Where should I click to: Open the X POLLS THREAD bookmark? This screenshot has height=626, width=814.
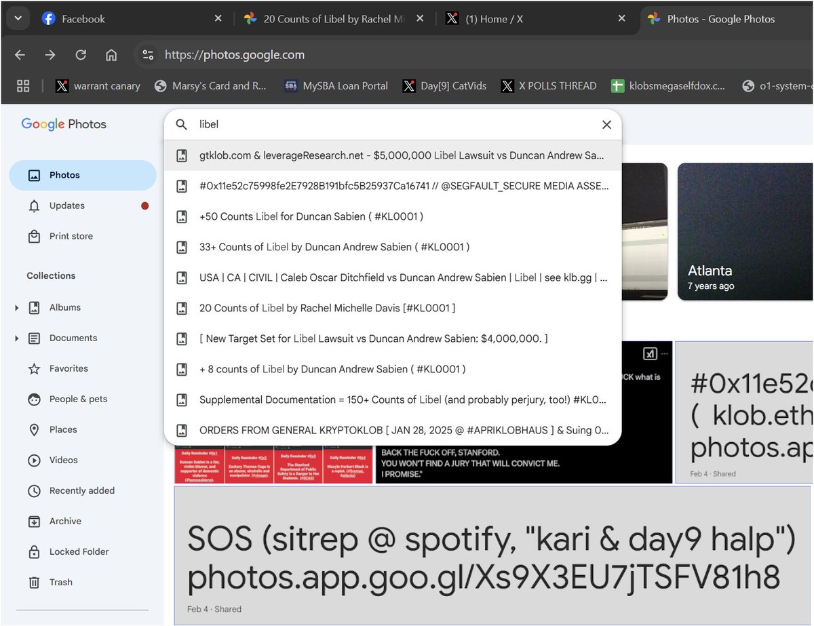(x=549, y=85)
